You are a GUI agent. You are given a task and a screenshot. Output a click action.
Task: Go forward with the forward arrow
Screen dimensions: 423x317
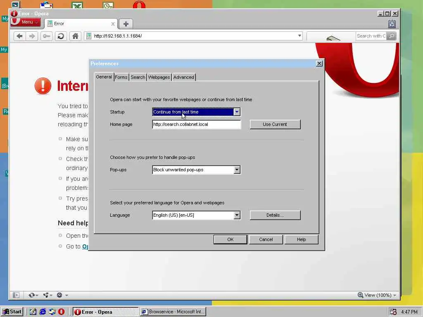click(32, 36)
